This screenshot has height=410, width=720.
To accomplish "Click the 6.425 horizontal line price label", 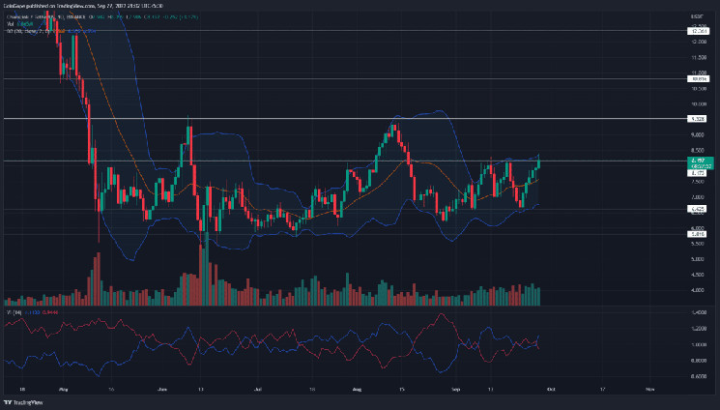I will (x=699, y=209).
